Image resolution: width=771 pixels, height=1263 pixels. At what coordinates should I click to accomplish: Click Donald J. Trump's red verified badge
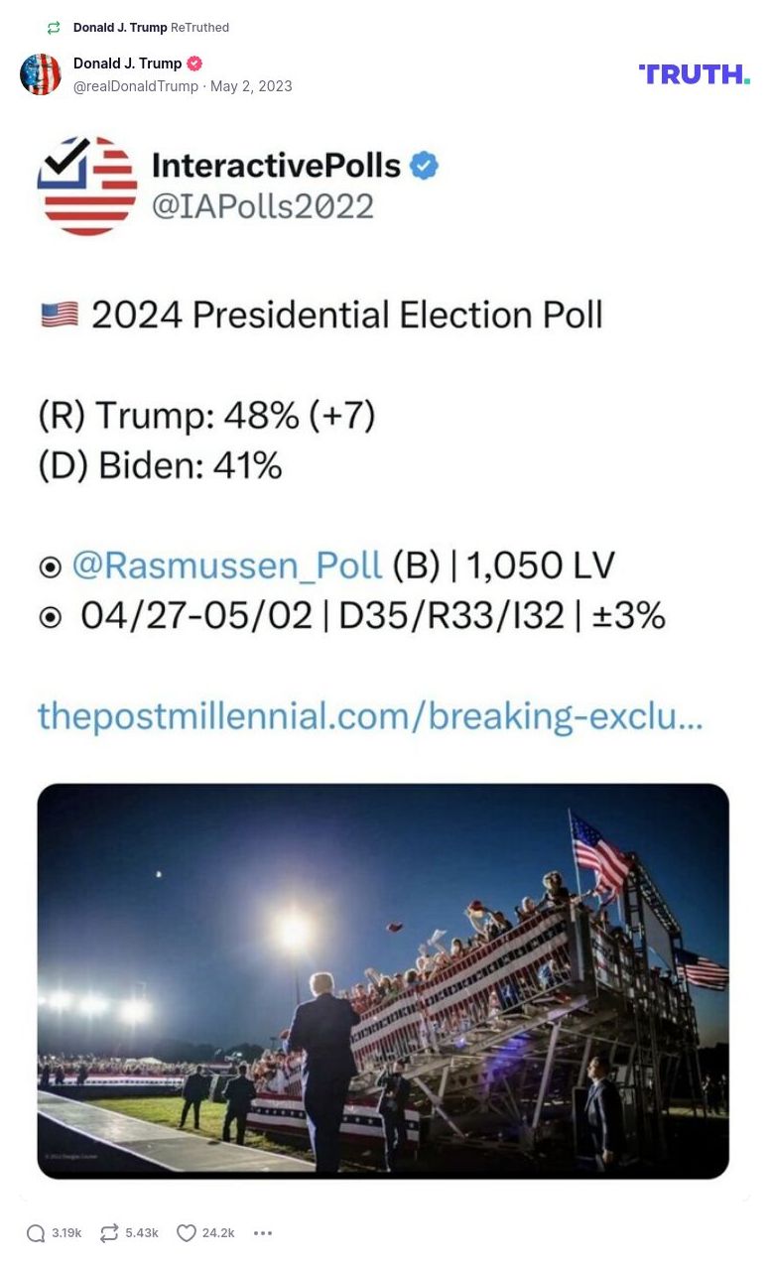point(193,63)
